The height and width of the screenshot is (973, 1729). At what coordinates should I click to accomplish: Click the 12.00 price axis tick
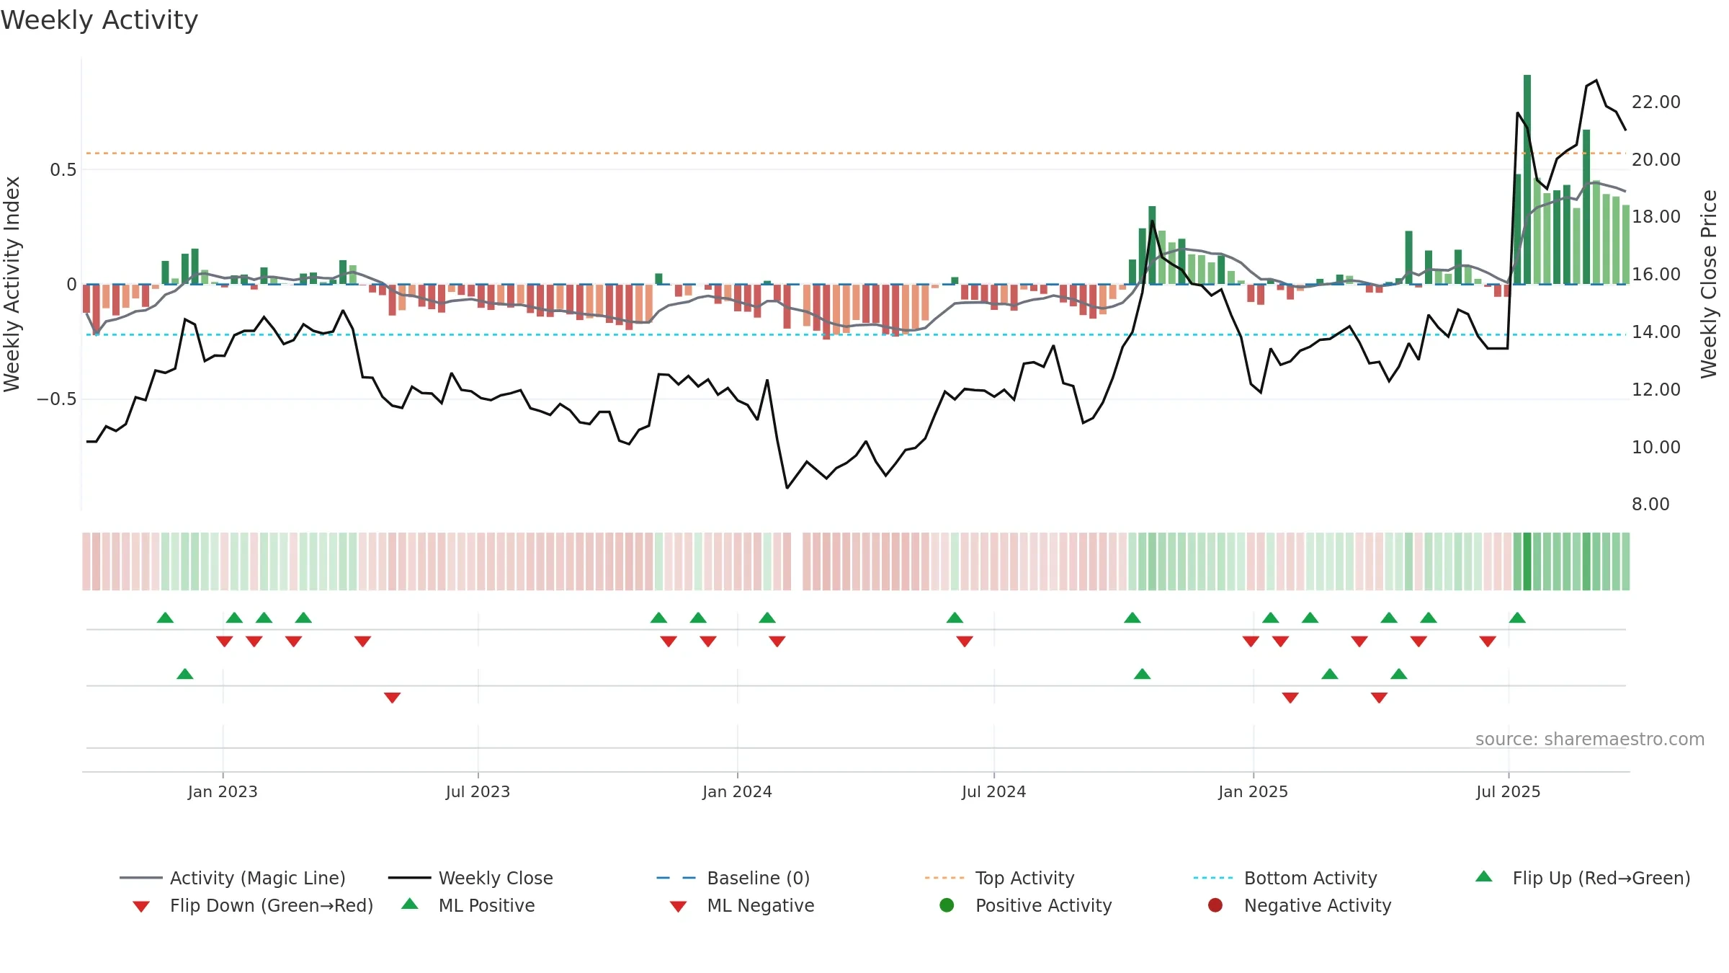click(1656, 389)
